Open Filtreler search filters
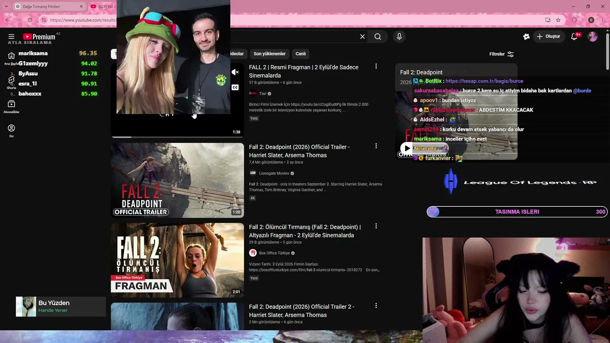 pos(501,54)
